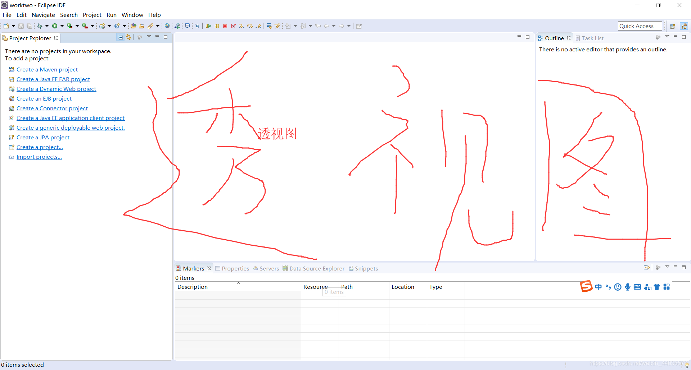This screenshot has width=691, height=370.
Task: Click Import projects... link
Action: 39,157
